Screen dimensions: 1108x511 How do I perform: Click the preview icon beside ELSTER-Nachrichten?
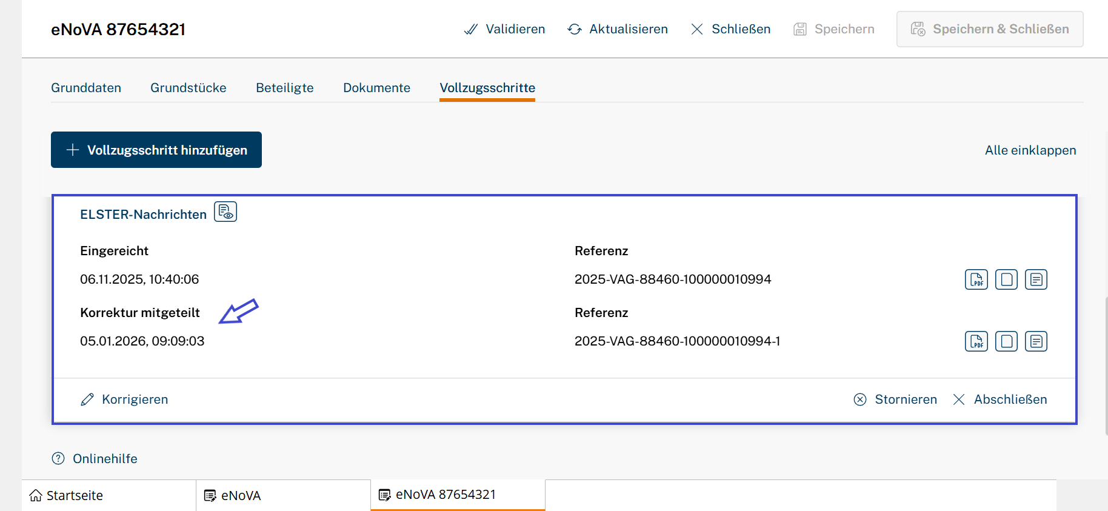tap(225, 212)
